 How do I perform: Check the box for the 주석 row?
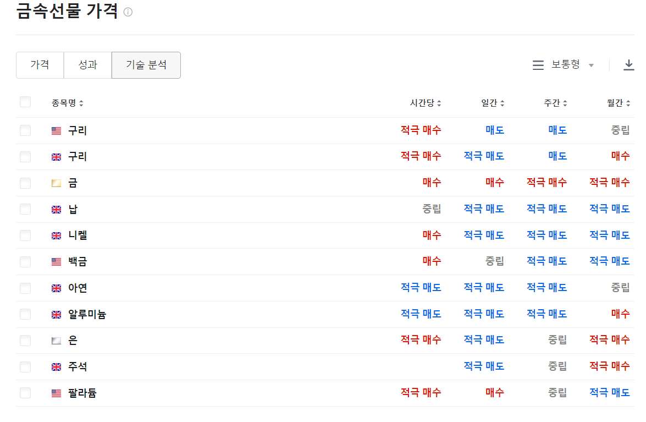[25, 367]
